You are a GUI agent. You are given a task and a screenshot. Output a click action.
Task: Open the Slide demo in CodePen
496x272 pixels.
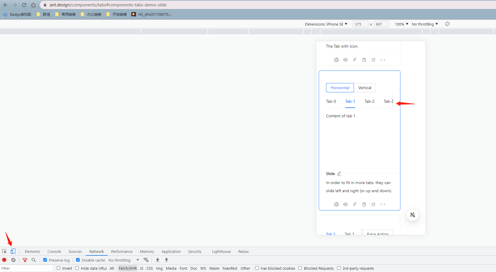coord(345,204)
